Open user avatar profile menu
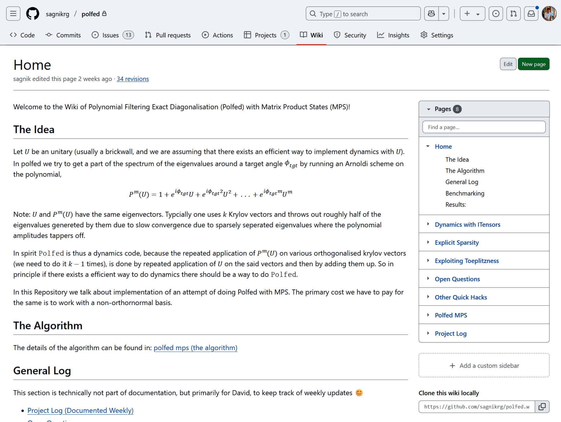 [x=549, y=14]
